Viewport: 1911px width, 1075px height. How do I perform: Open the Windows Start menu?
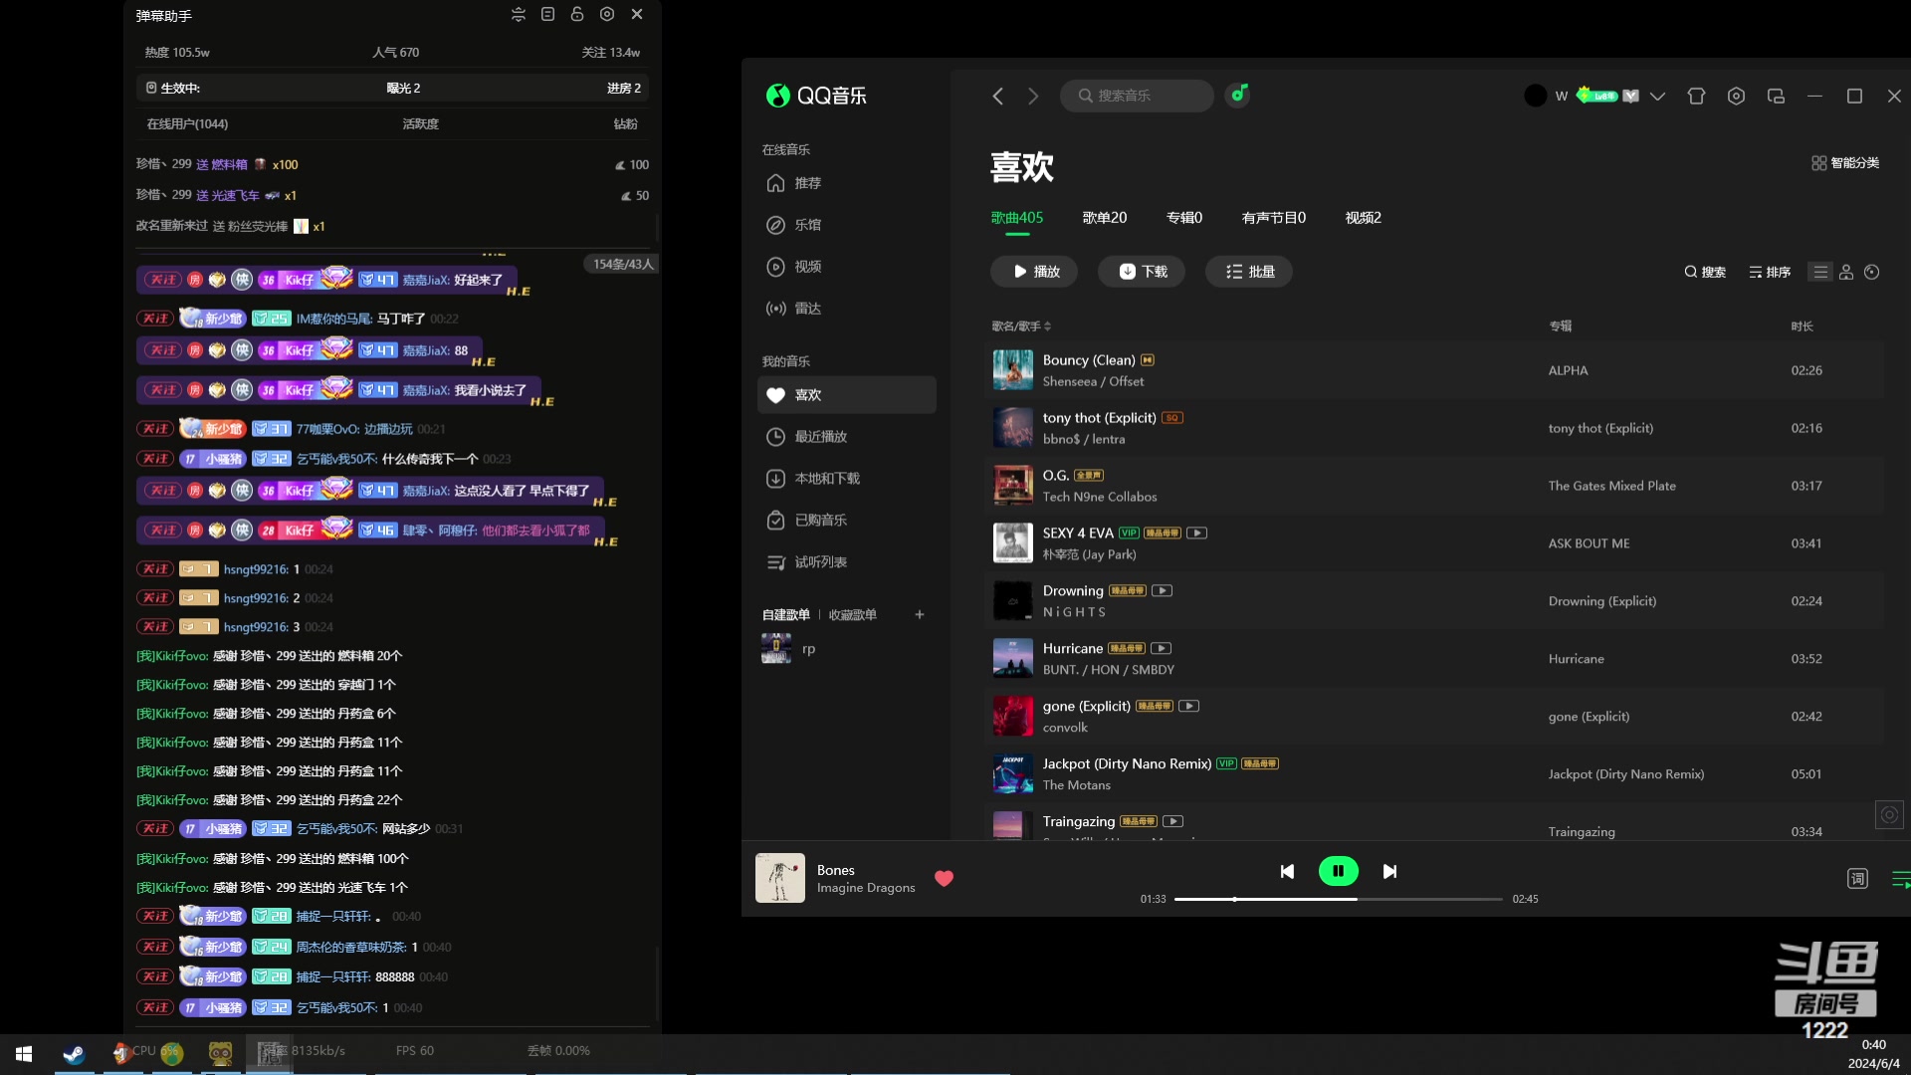(24, 1054)
